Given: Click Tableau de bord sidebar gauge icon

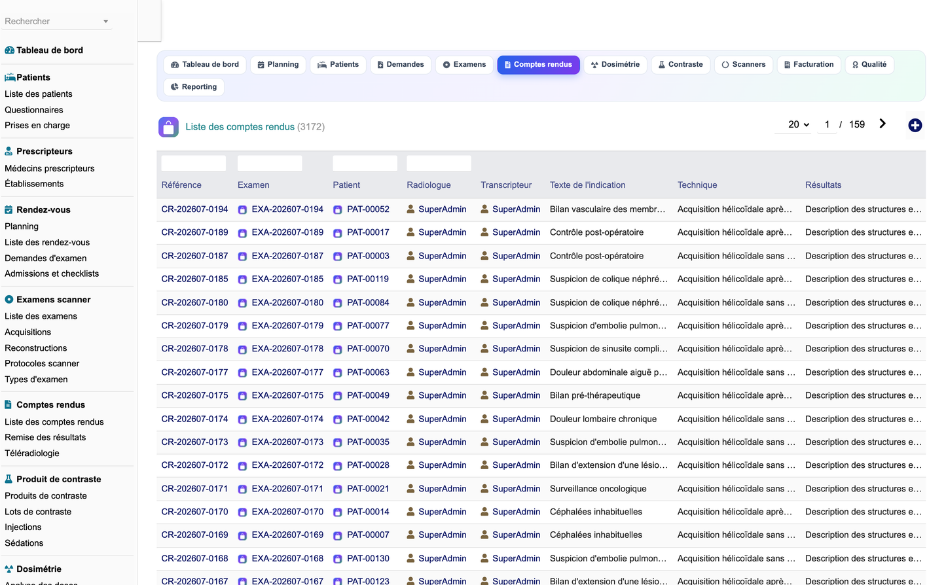Looking at the screenshot, I should click(x=9, y=50).
